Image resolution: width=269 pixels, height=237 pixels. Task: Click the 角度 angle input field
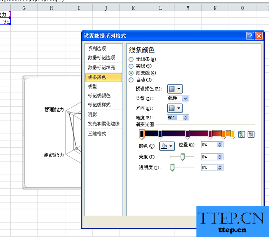tap(175, 118)
